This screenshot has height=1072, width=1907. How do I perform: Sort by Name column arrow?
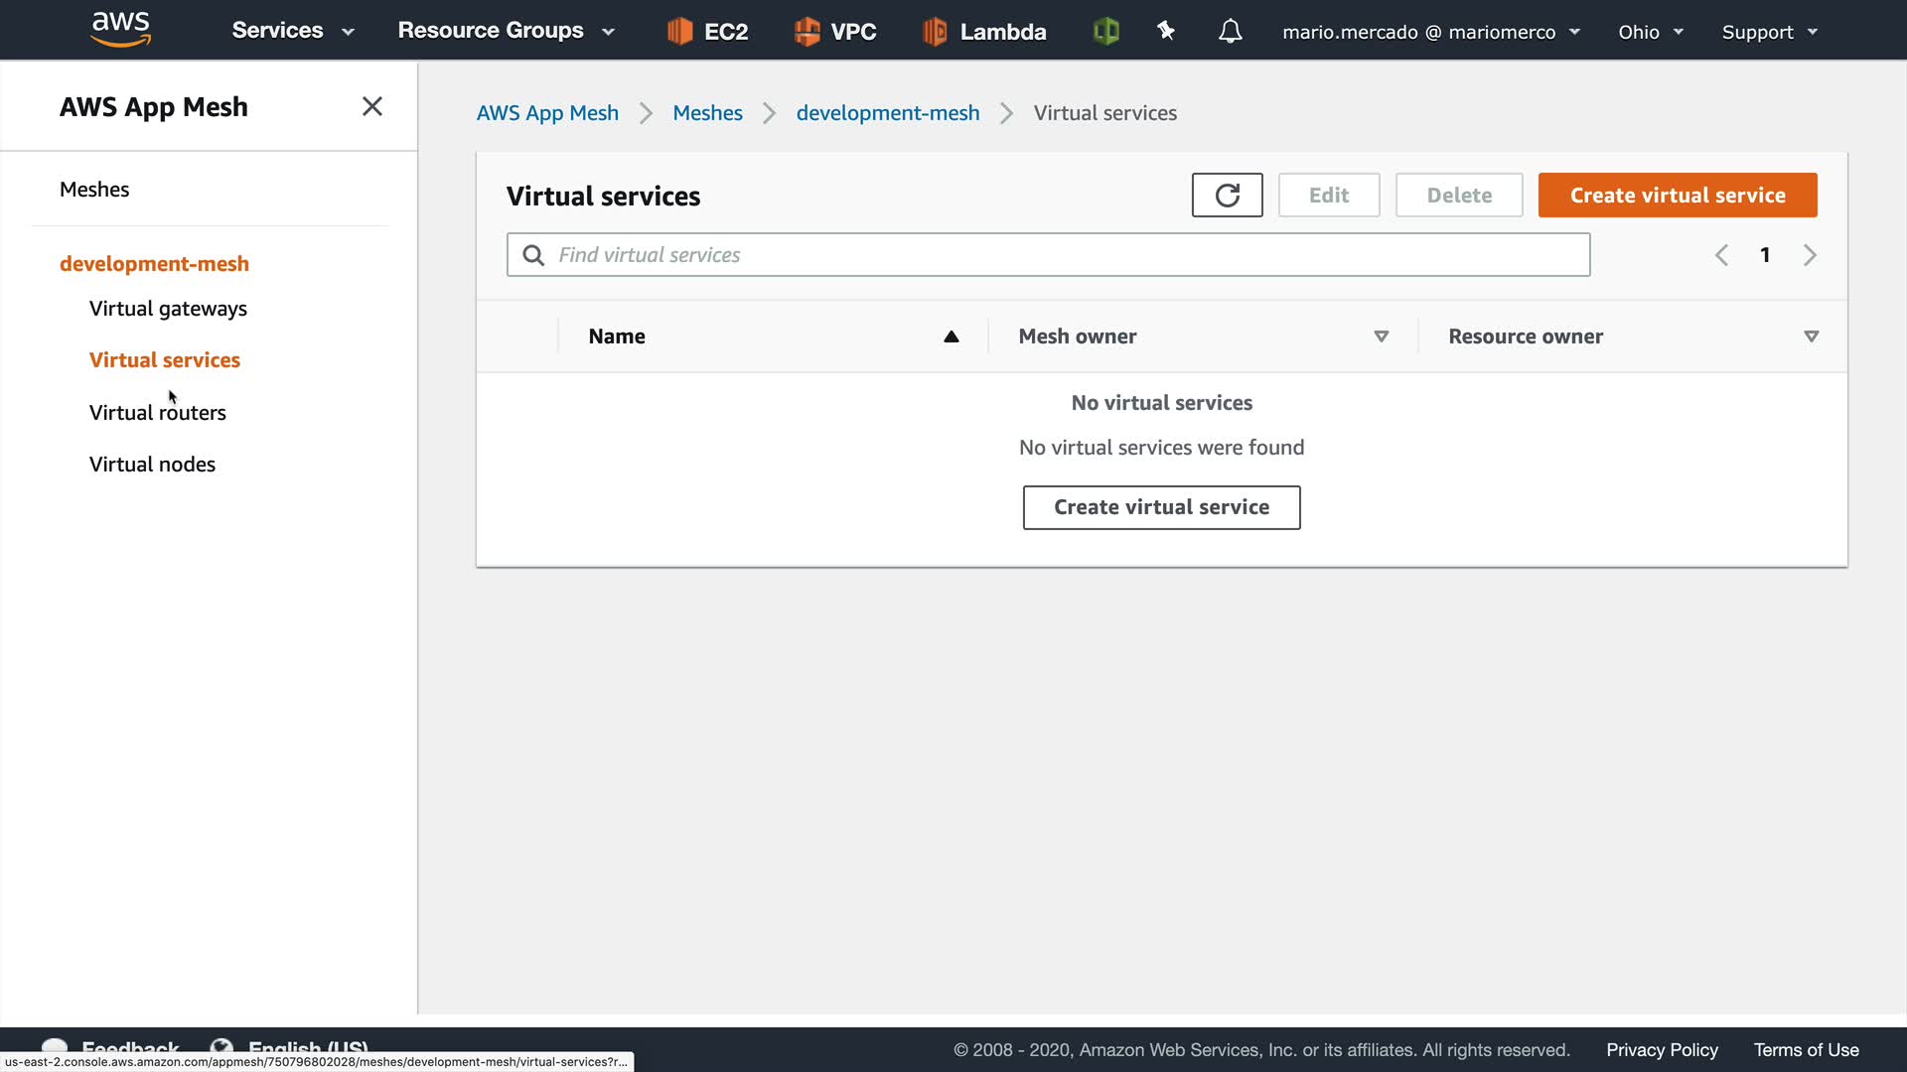point(951,336)
